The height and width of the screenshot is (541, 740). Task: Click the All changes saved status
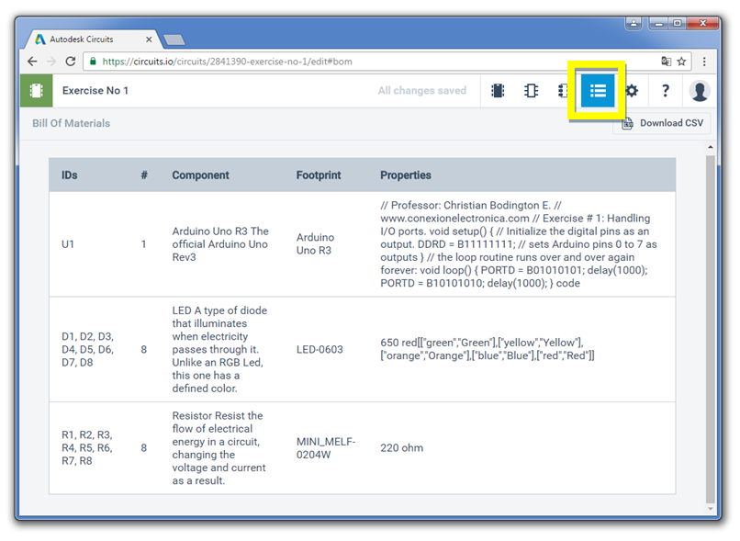(x=422, y=90)
